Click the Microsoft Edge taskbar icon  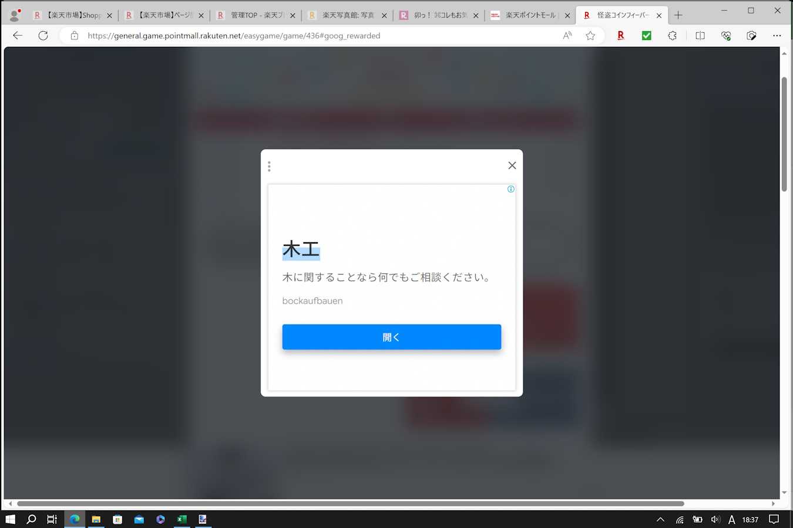pos(75,519)
